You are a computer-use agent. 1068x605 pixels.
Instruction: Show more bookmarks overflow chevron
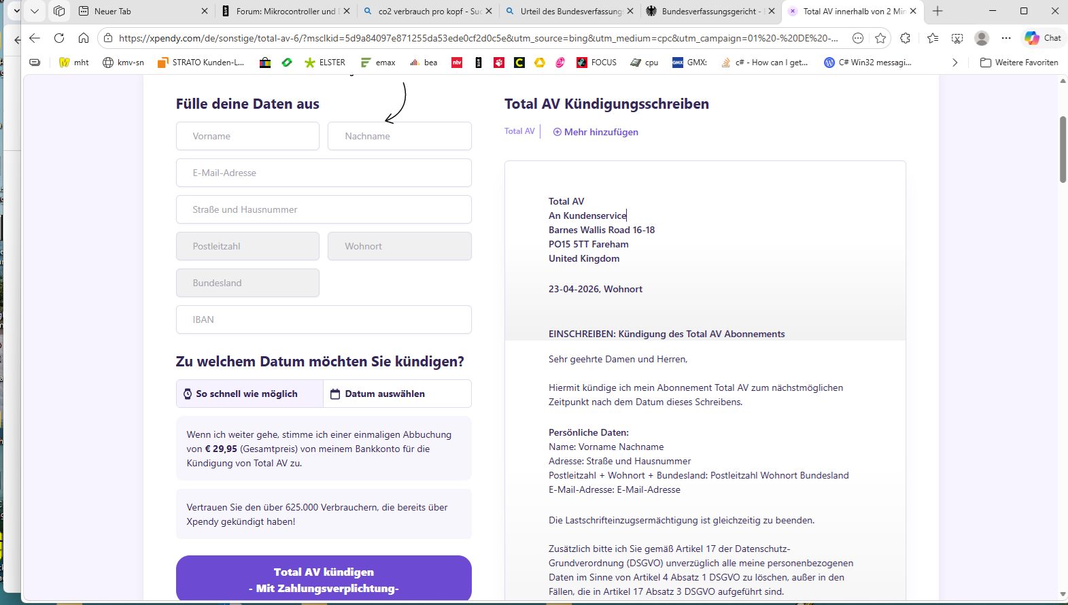[x=955, y=63]
